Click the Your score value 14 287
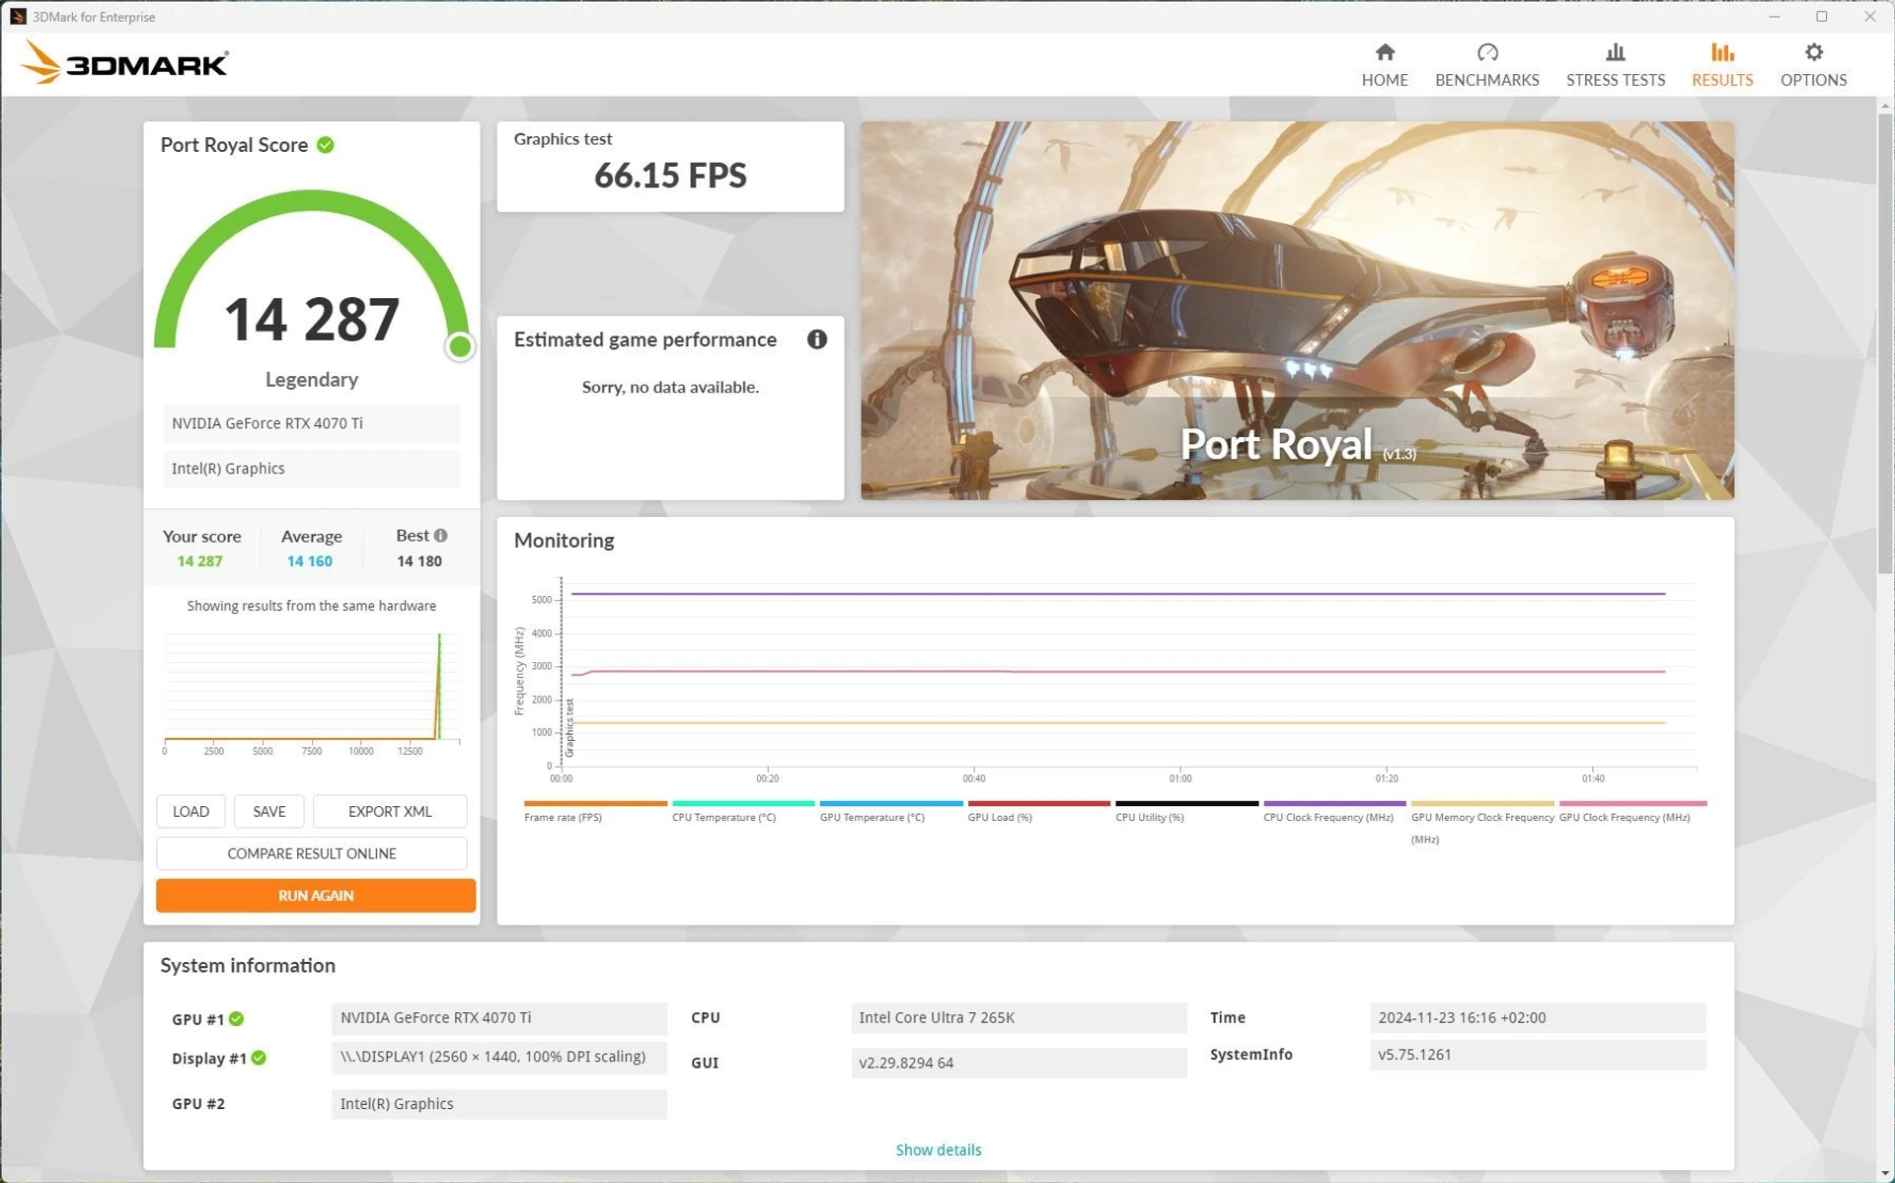 click(199, 561)
